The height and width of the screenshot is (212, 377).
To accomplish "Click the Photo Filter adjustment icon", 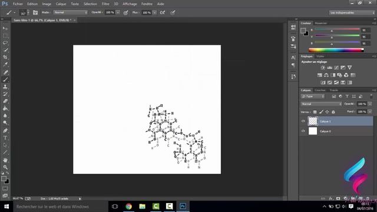I will coord(339,75).
